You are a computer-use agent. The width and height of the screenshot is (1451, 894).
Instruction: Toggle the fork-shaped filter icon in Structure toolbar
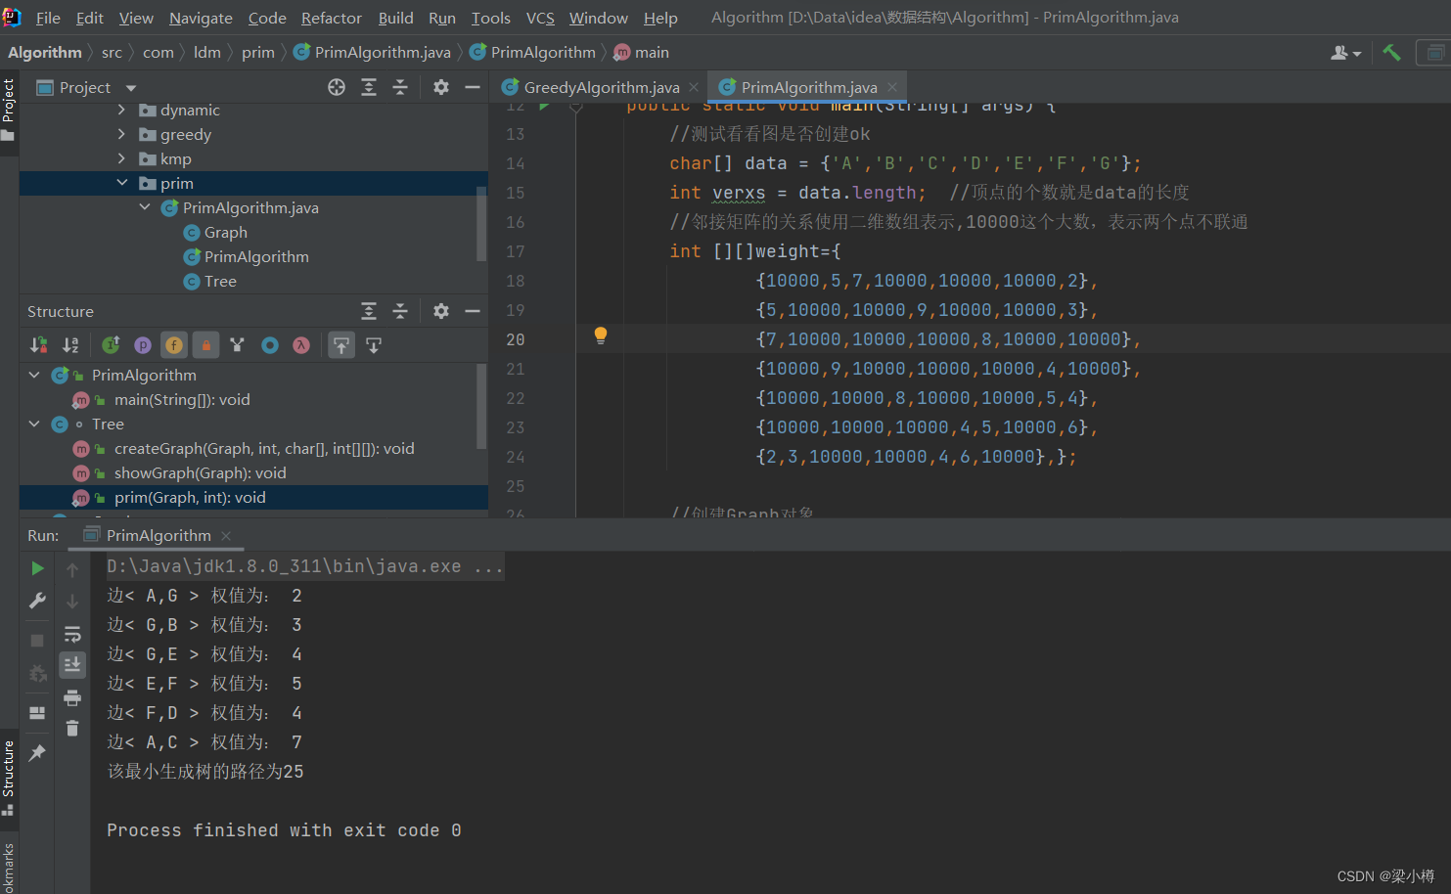237,345
